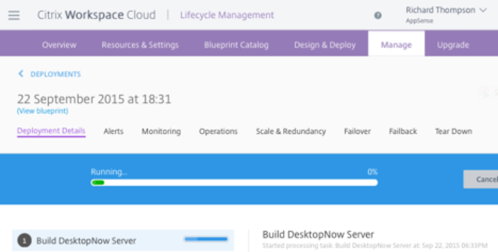
Task: Select the Manage tab
Action: tap(396, 45)
